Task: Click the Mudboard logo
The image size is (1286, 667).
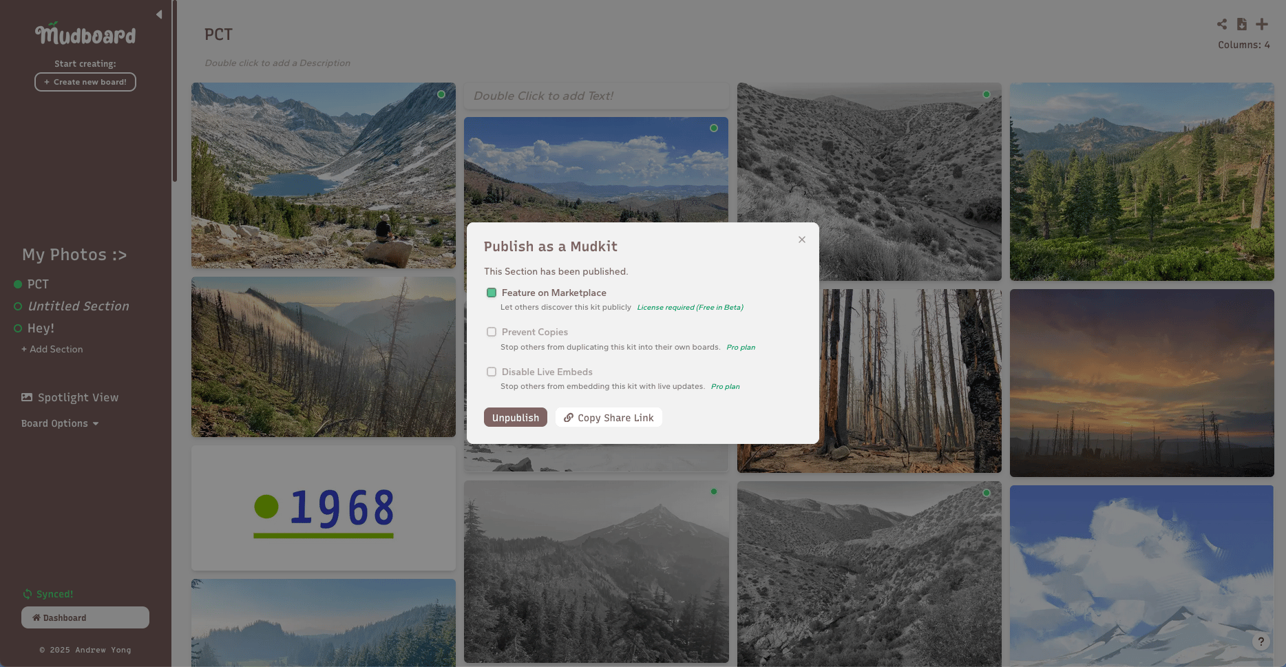Action: (x=85, y=33)
